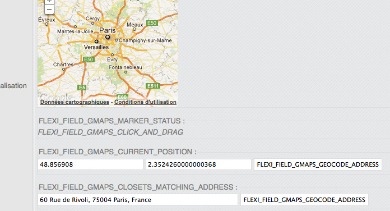The height and width of the screenshot is (211, 390).
Task: Click the Versailles city marker
Action: click(96, 42)
